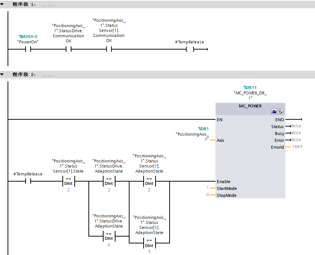This screenshot has width=315, height=255.
Task: Select StatusDrive.AdaptionState comparator with value 3
Action: point(109,236)
